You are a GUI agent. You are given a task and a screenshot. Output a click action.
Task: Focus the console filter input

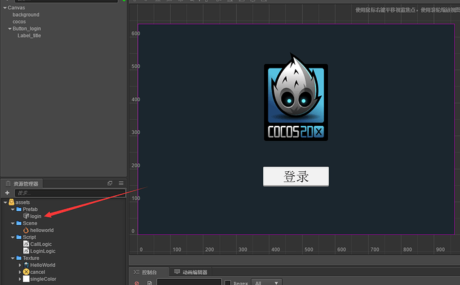point(189,282)
